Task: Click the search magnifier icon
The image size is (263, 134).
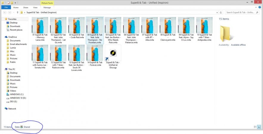Action: coord(258,13)
